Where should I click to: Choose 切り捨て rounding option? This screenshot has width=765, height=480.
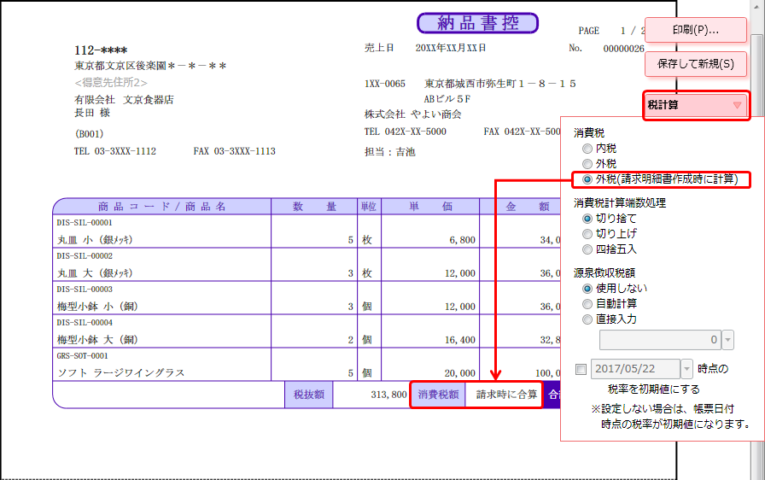tap(587, 219)
